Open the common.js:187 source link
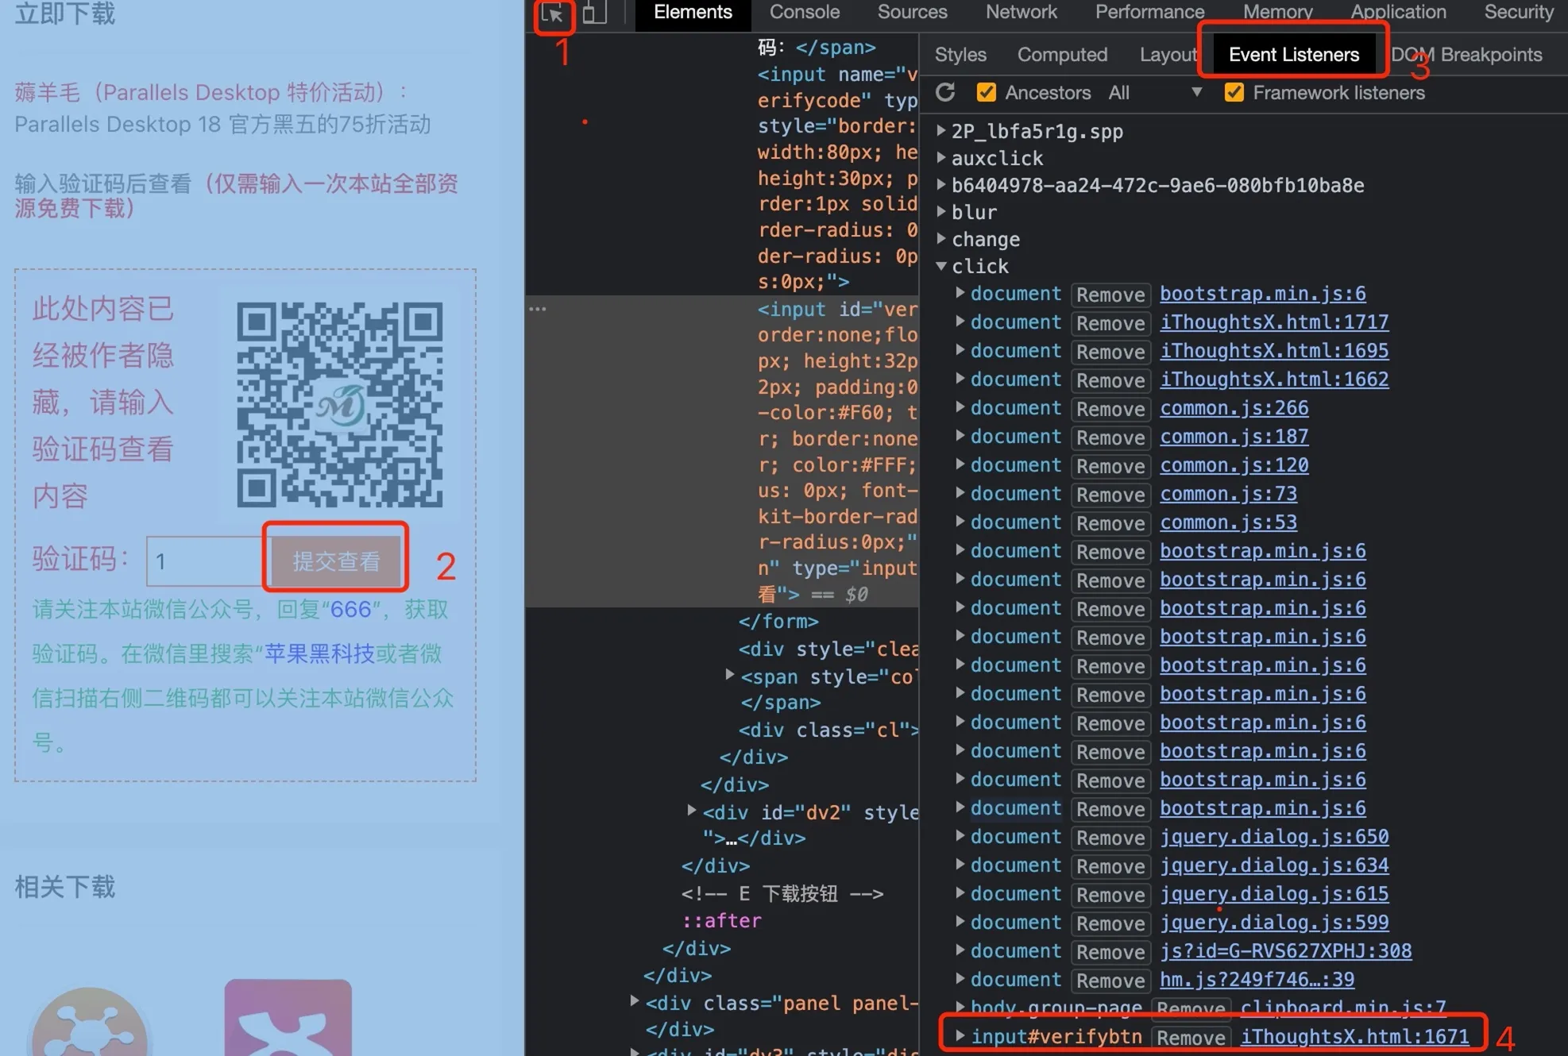1568x1056 pixels. (1234, 436)
